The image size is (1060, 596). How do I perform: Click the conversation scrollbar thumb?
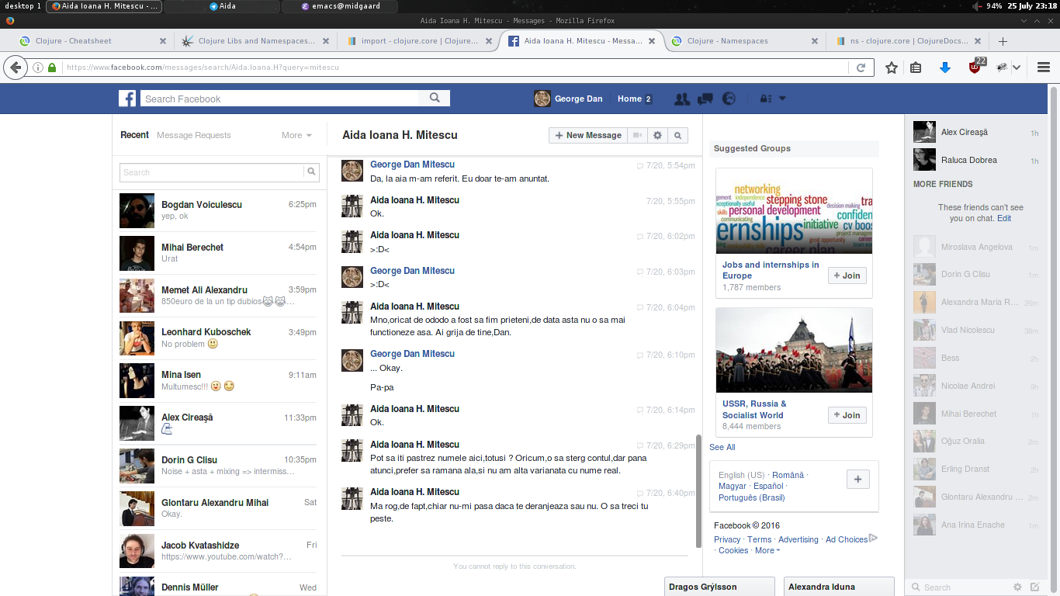pyautogui.click(x=698, y=490)
